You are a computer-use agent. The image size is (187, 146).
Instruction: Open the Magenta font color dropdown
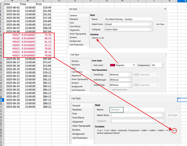[134, 65]
